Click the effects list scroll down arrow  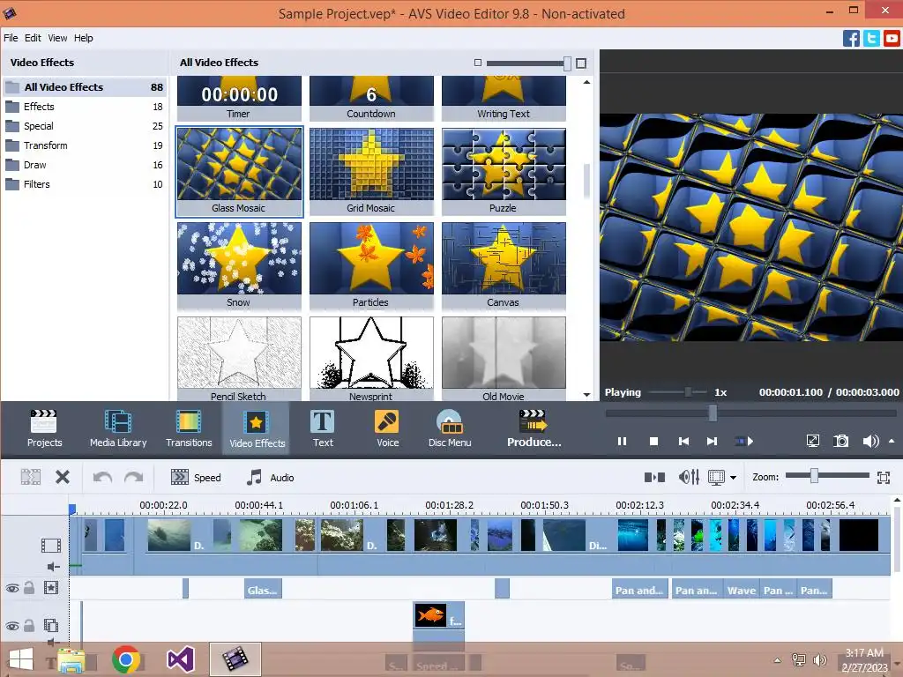(586, 394)
